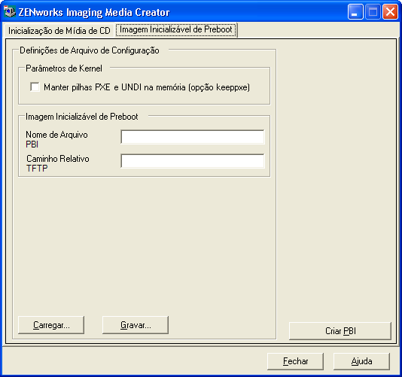Switch to Inicialização de Mídia de CD tab

pos(59,31)
